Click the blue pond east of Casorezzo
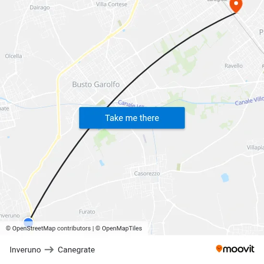This screenshot has width=264, height=264. coord(225,178)
